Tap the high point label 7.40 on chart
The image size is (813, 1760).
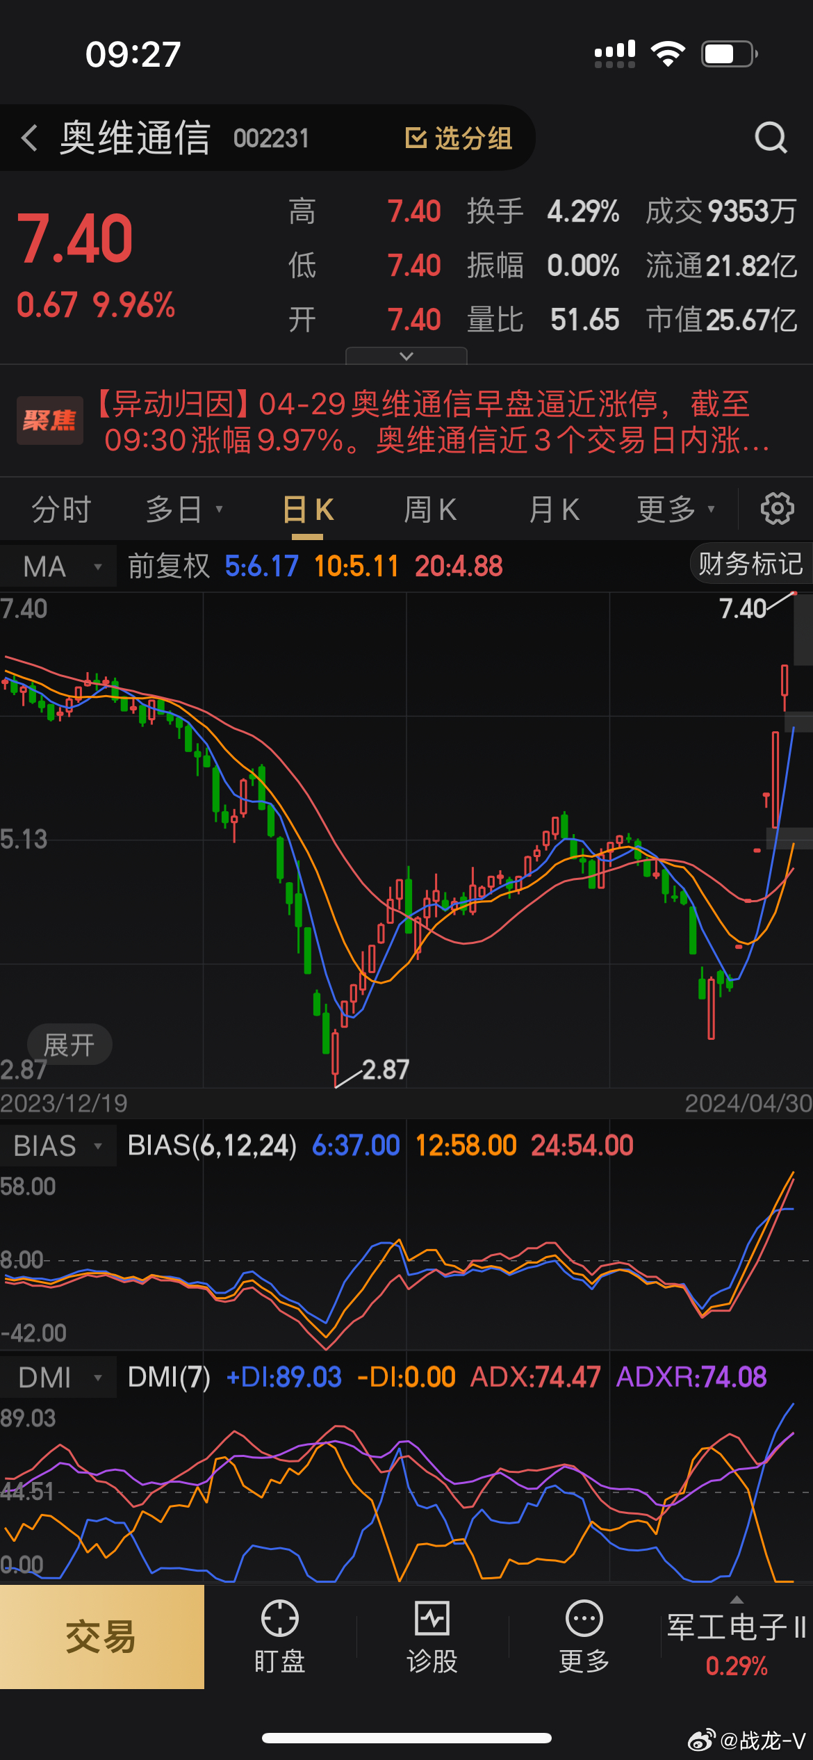point(742,609)
